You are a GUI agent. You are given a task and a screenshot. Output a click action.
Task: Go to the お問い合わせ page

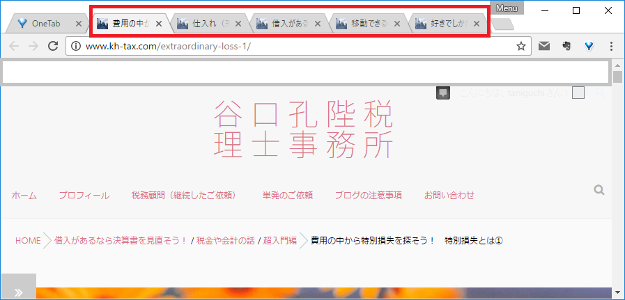coord(449,196)
